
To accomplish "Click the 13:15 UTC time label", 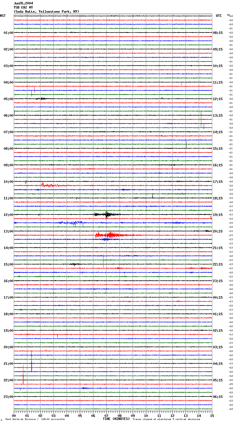I will pos(218,116).
